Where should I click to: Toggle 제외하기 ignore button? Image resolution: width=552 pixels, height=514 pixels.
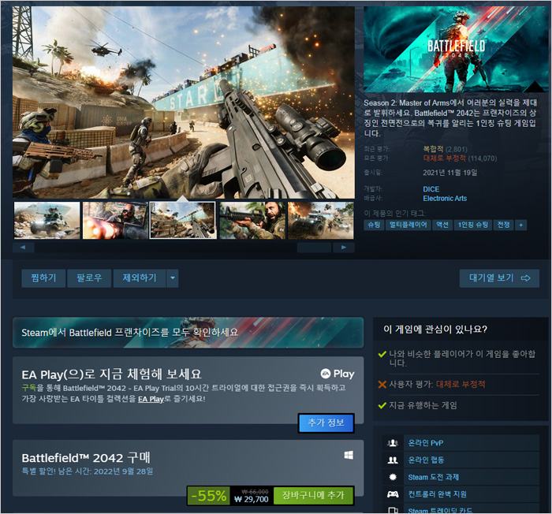[139, 277]
